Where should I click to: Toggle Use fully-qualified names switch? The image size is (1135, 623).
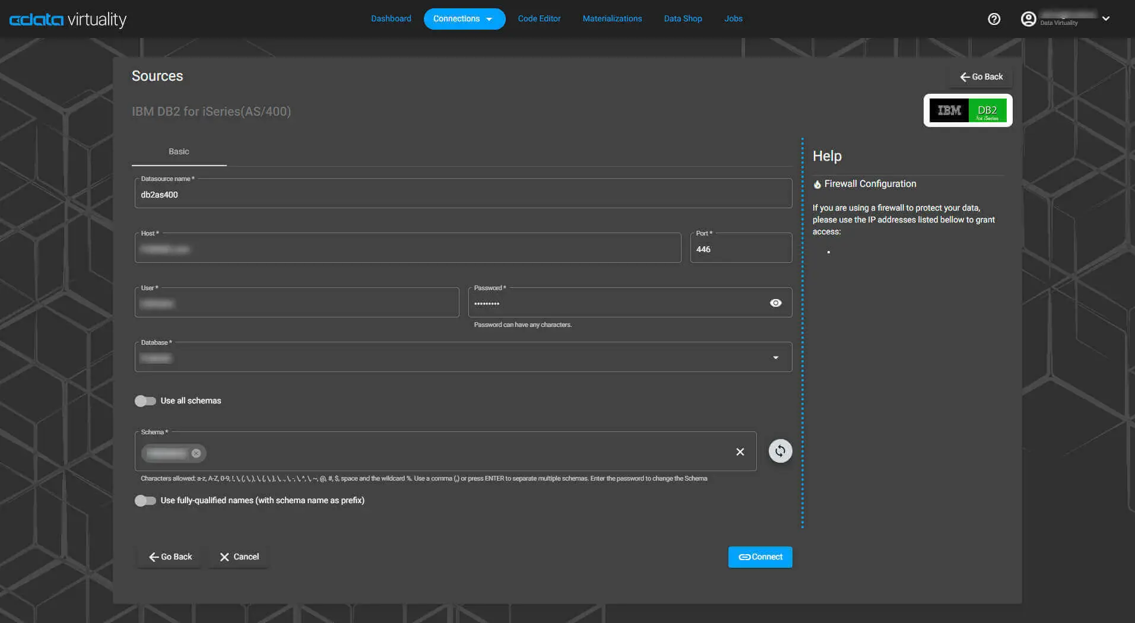(145, 501)
